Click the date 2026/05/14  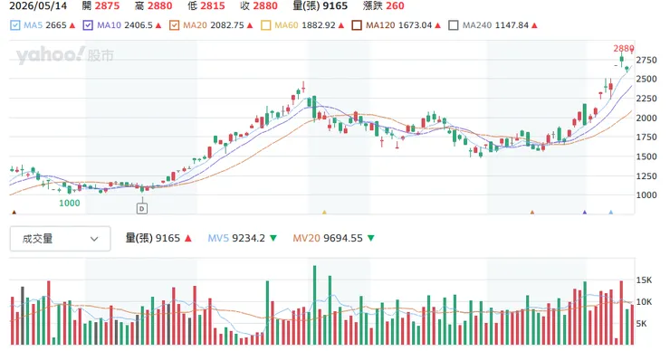[38, 6]
